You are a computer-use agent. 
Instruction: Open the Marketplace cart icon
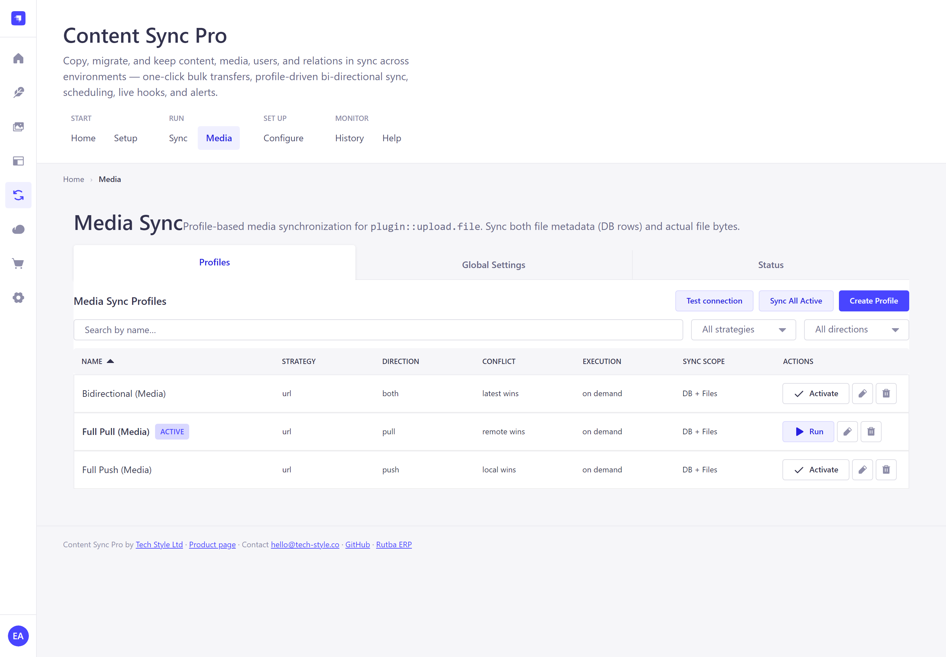18,263
